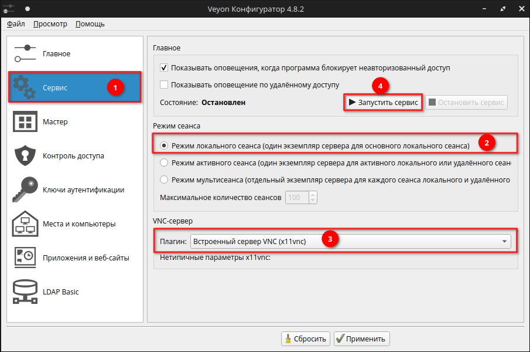530x352 pixels.
Task: Toggle unauthorized access notification checkbox
Action: 164,67
